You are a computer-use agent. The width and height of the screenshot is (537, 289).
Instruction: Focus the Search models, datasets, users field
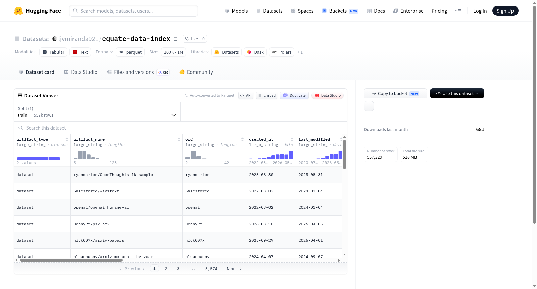coord(134,11)
